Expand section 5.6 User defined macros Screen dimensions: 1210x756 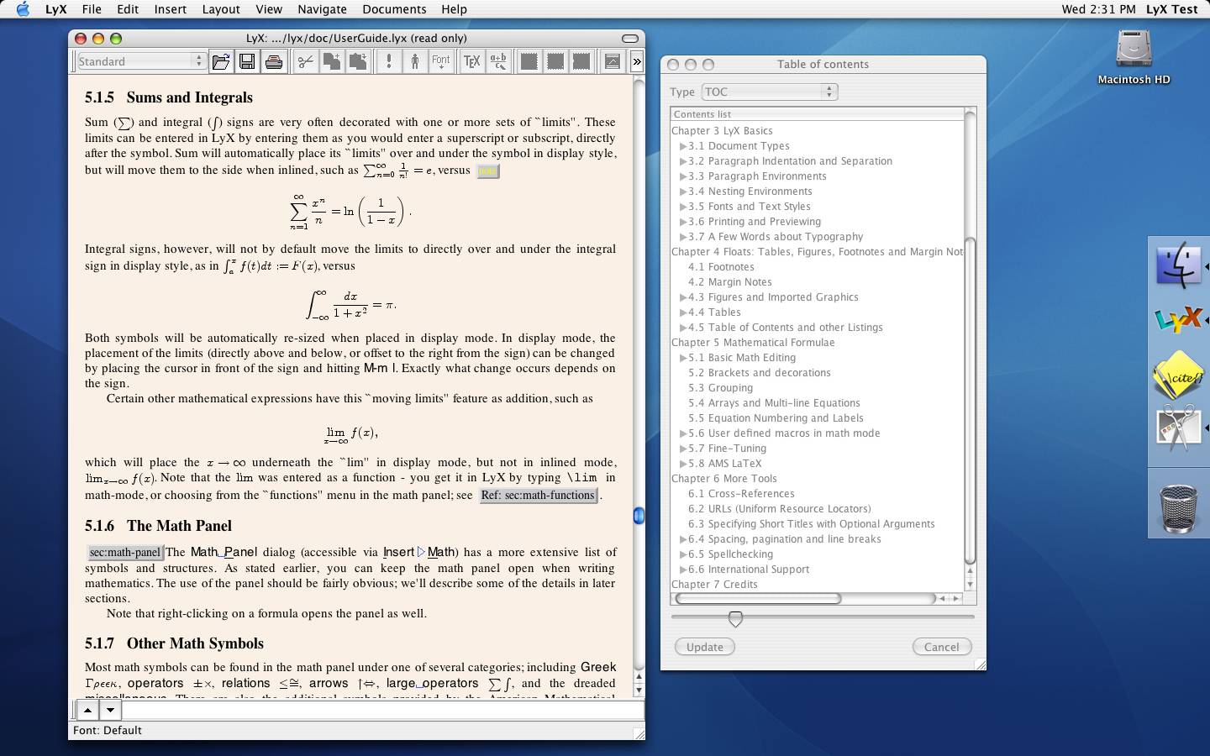click(683, 433)
